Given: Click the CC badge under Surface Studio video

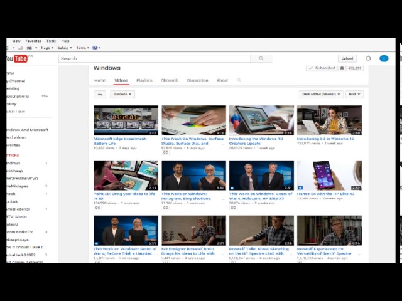Looking at the screenshot, I should pyautogui.click(x=165, y=152).
